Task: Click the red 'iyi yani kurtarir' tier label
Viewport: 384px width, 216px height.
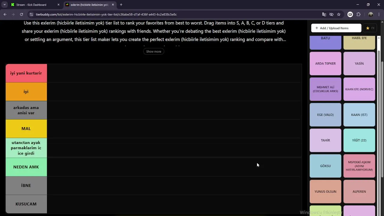Action: pyautogui.click(x=26, y=73)
